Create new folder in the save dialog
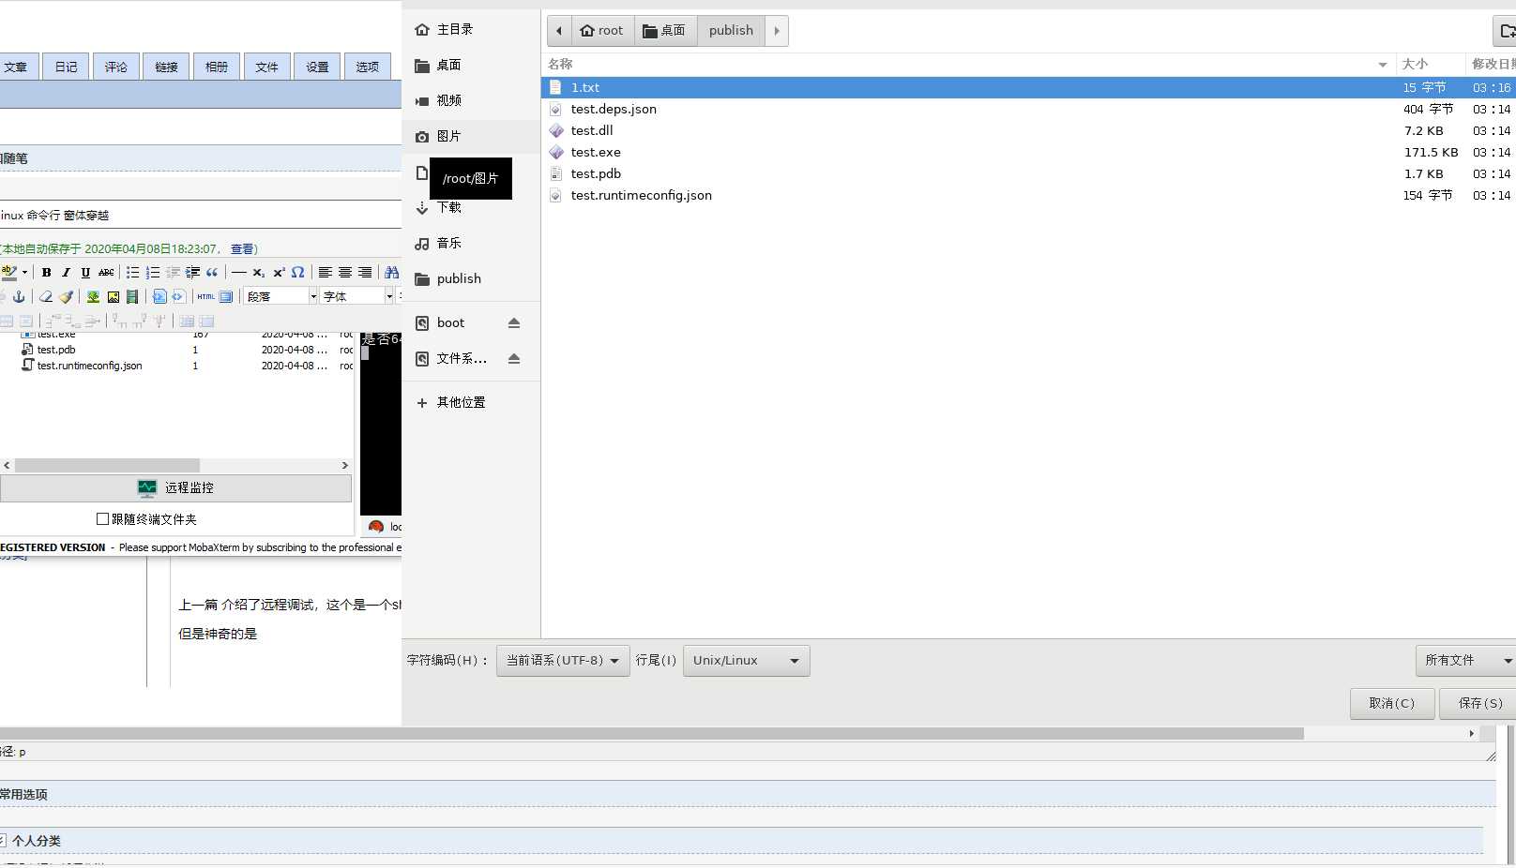Image resolution: width=1516 pixels, height=868 pixels. (1505, 31)
